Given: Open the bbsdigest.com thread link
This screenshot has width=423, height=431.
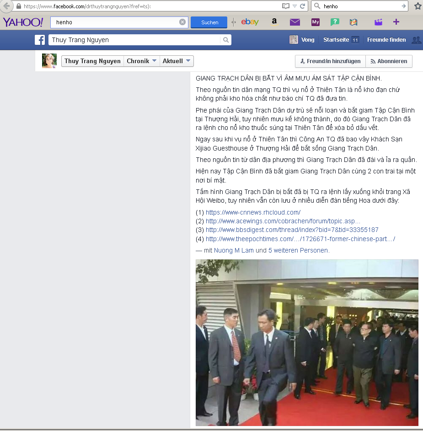Looking at the screenshot, I should pyautogui.click(x=292, y=230).
